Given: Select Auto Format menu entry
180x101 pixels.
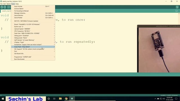Looking at the screenshot, I should click(x=33, y=6).
